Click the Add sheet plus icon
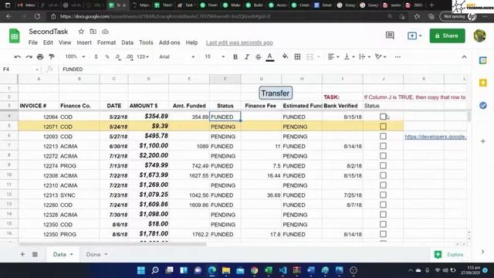 pyautogui.click(x=22, y=254)
